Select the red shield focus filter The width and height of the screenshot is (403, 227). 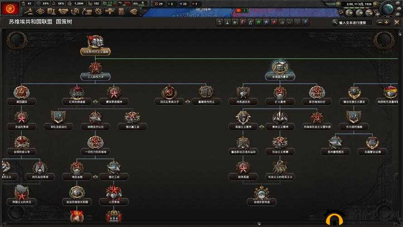click(x=243, y=22)
